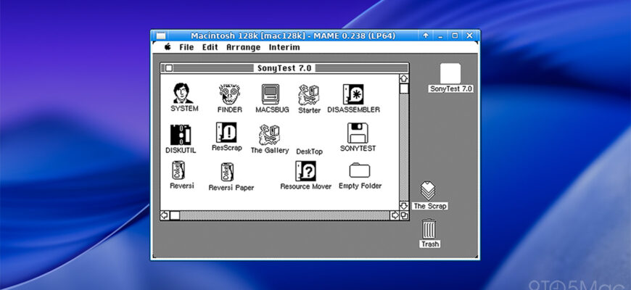Click the MAME title bar up-arrow button

(425, 36)
